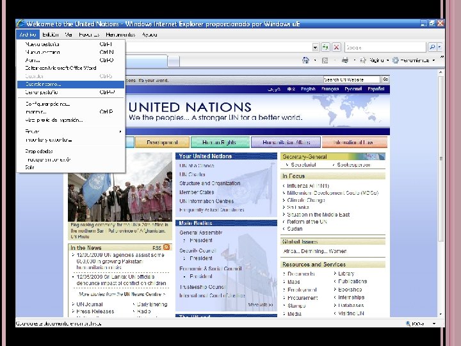Open the Member States link

(x=197, y=192)
